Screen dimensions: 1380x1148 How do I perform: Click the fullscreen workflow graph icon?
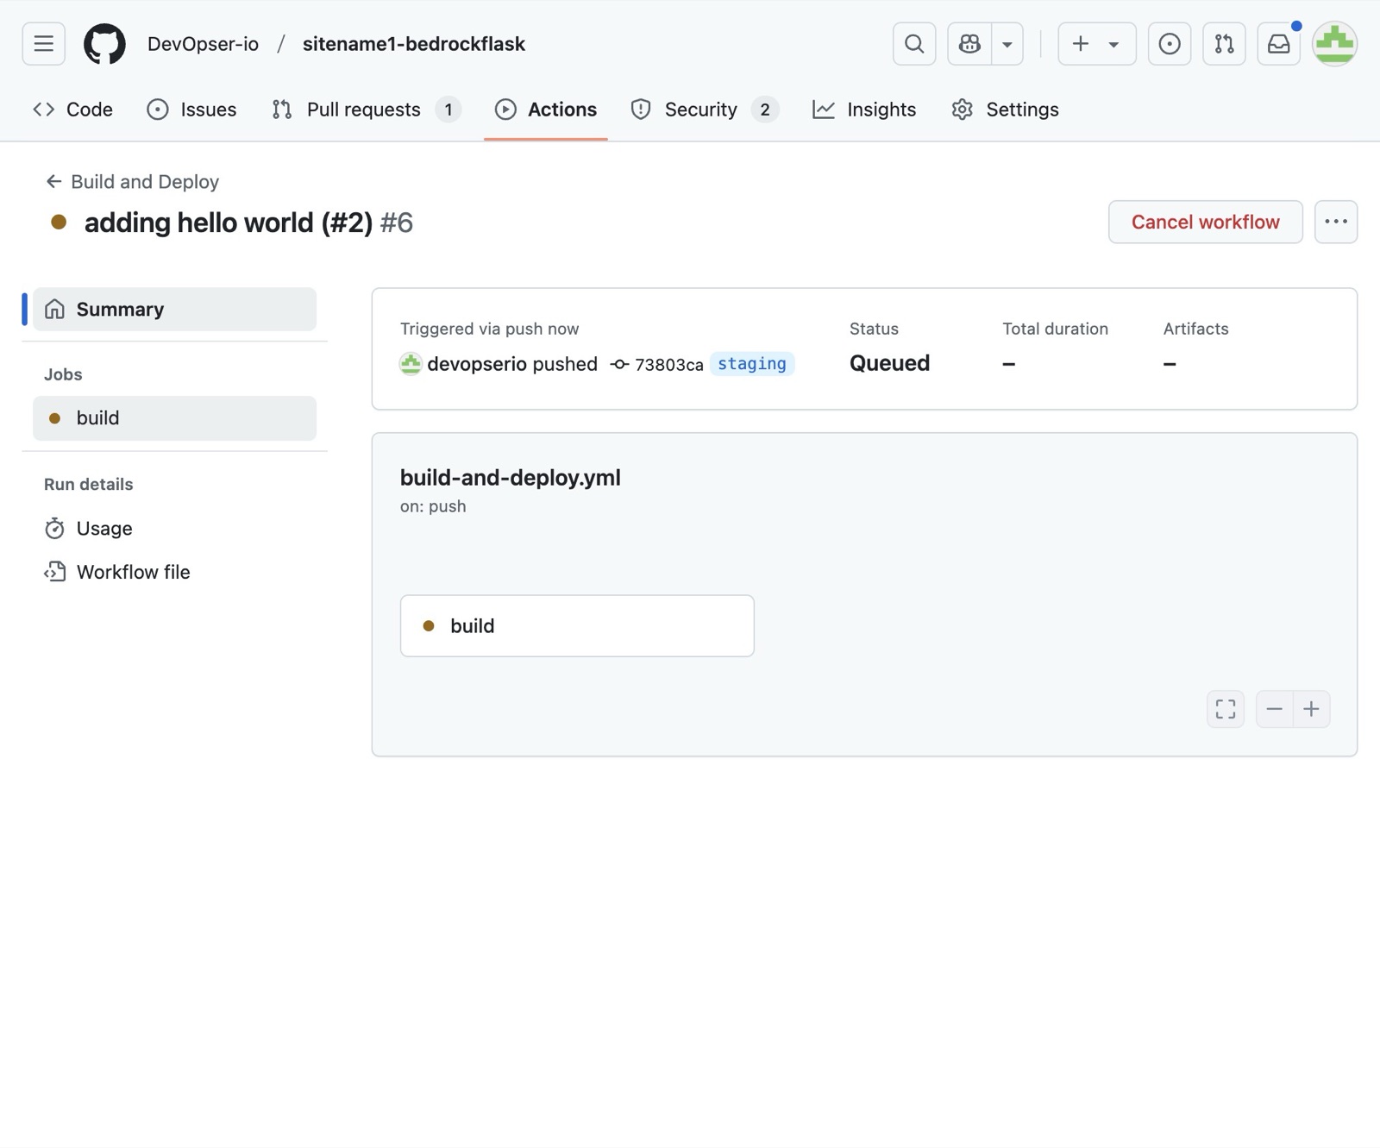click(x=1226, y=709)
